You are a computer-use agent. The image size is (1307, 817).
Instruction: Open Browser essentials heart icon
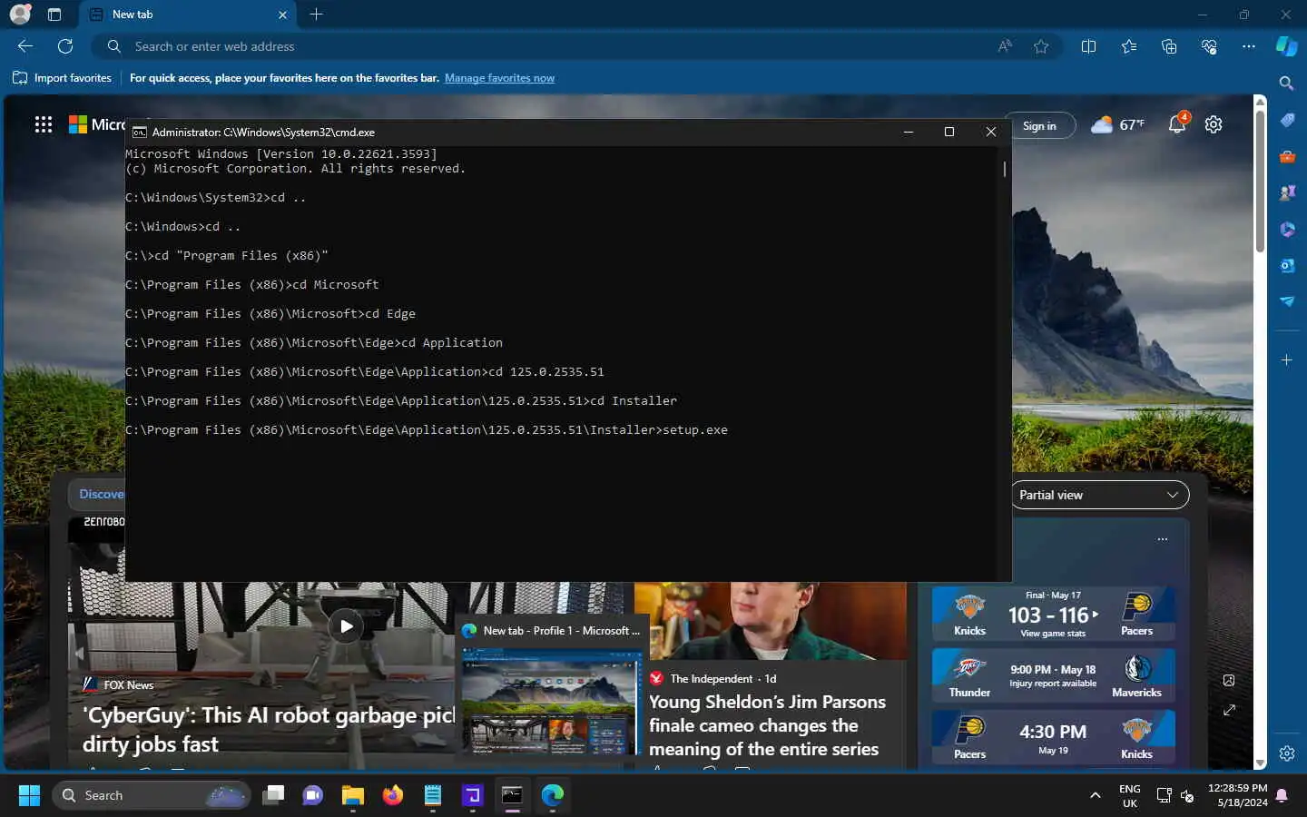(1209, 46)
